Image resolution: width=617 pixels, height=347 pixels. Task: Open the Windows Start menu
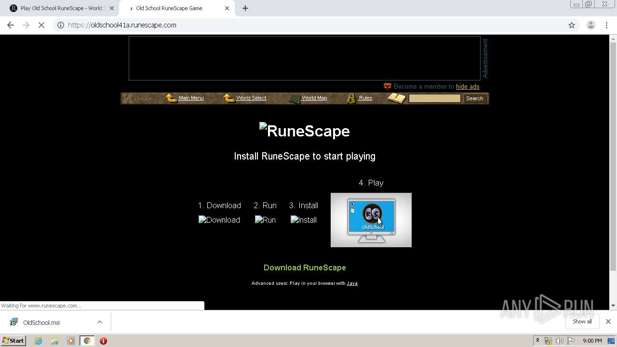(x=13, y=341)
